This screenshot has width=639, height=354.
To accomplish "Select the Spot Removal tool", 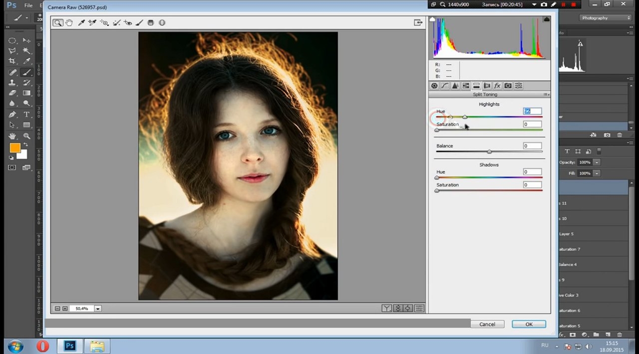I will point(116,22).
